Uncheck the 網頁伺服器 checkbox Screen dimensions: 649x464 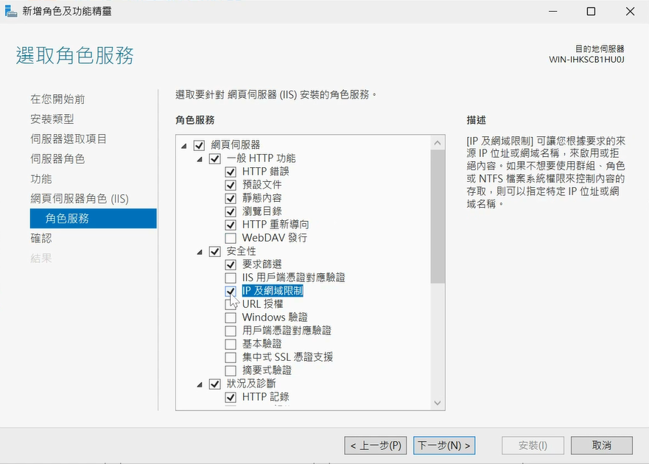coord(199,145)
